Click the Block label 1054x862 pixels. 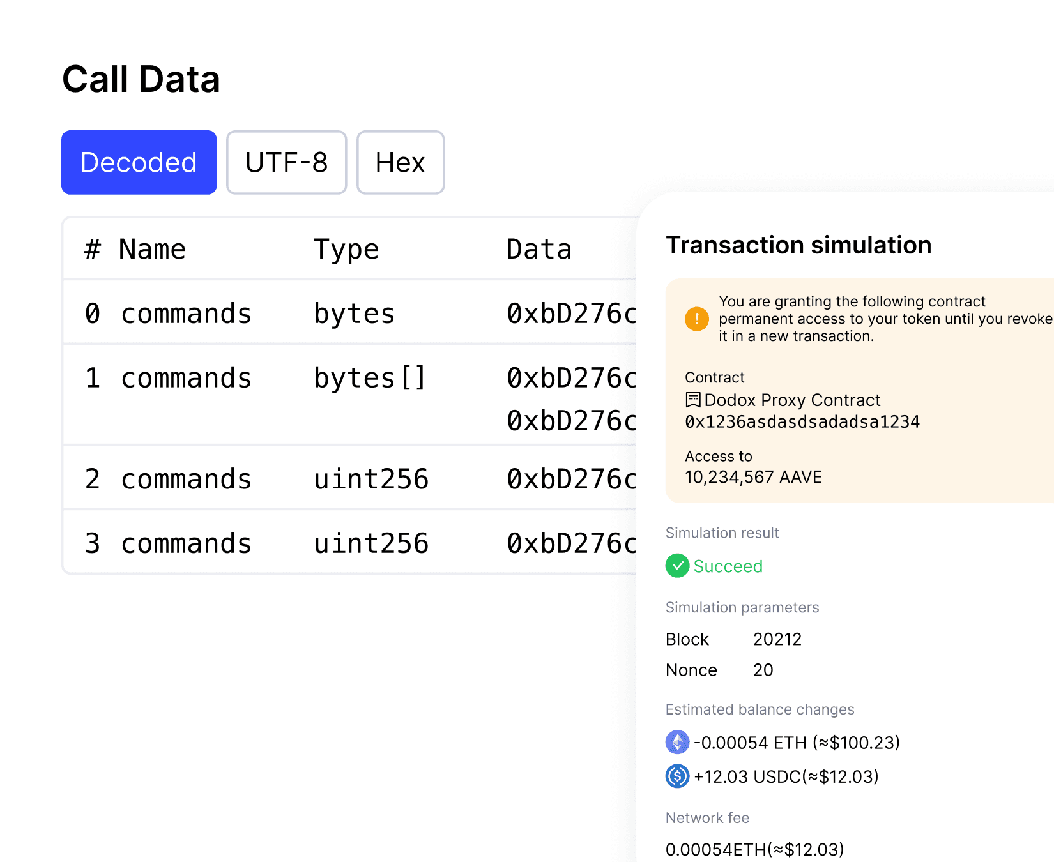(x=687, y=639)
